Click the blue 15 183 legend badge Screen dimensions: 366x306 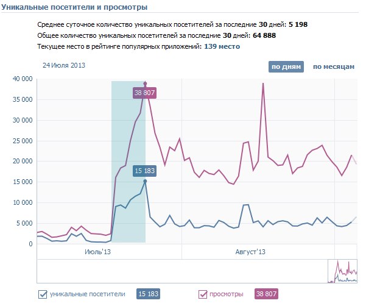pos(149,294)
